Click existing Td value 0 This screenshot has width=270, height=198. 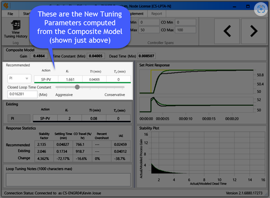tap(118, 118)
